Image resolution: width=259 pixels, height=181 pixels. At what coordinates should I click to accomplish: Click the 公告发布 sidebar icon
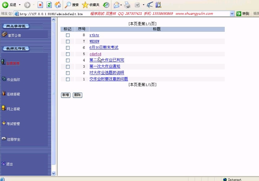[x=3, y=62]
